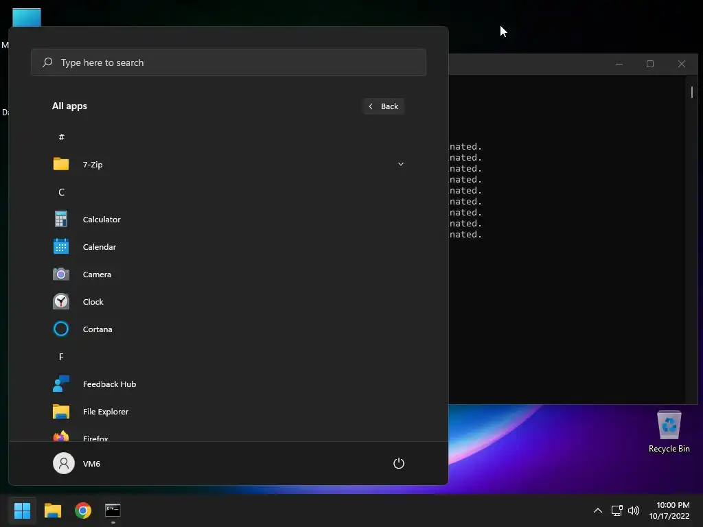Click the Cortana label text
This screenshot has width=703, height=527.
pos(97,329)
